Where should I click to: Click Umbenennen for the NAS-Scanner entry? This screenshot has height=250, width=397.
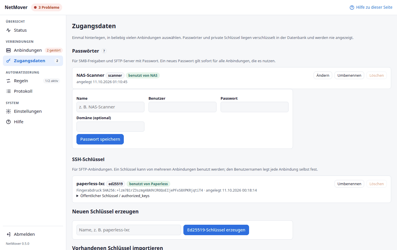(x=349, y=75)
